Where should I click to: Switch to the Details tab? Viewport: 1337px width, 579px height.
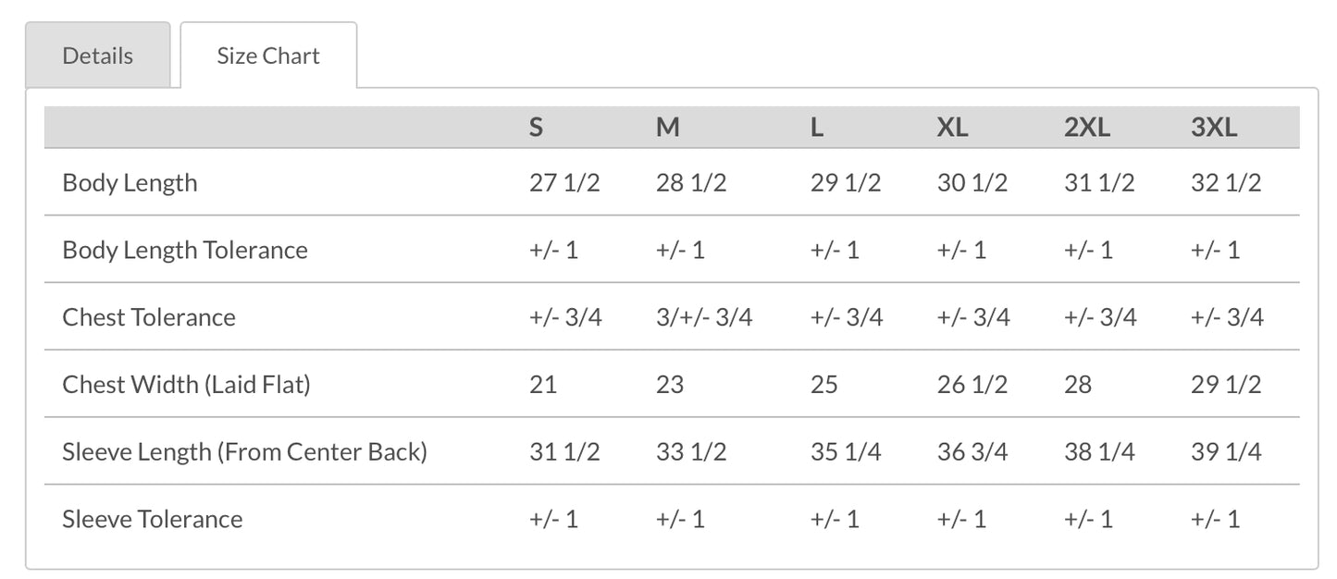(97, 55)
